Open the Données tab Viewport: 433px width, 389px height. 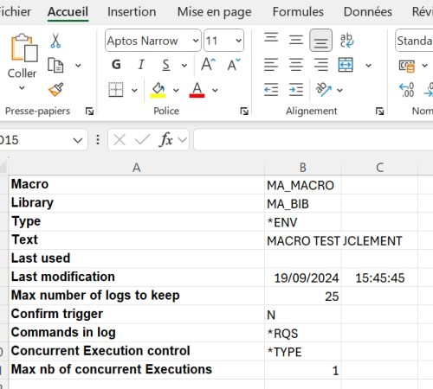(368, 12)
